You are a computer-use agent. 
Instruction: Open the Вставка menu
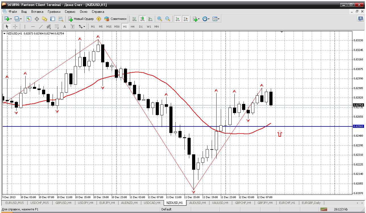pos(37,12)
